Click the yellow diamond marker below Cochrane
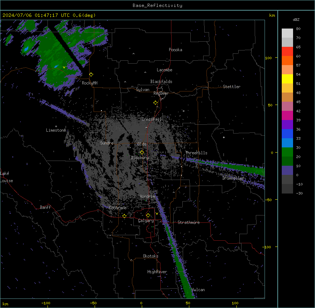 tap(124, 216)
